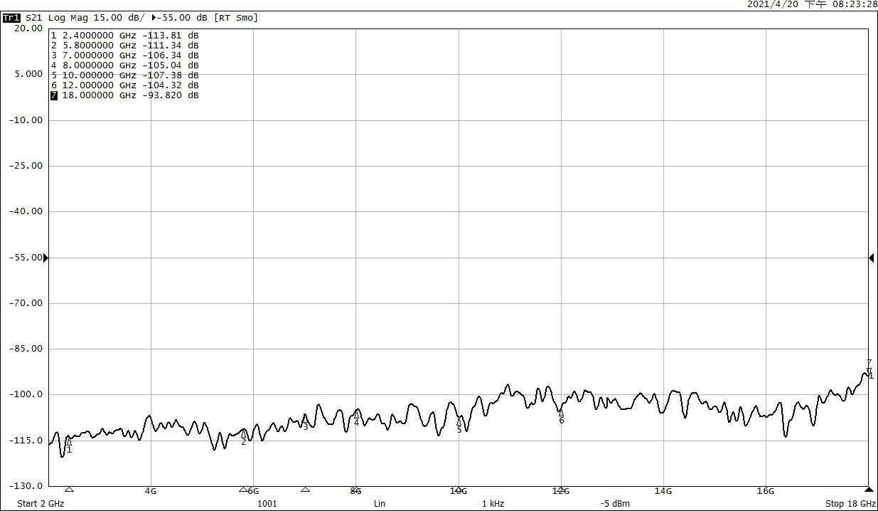Select marker 1 on the trace
The image size is (878, 511).
click(x=69, y=442)
